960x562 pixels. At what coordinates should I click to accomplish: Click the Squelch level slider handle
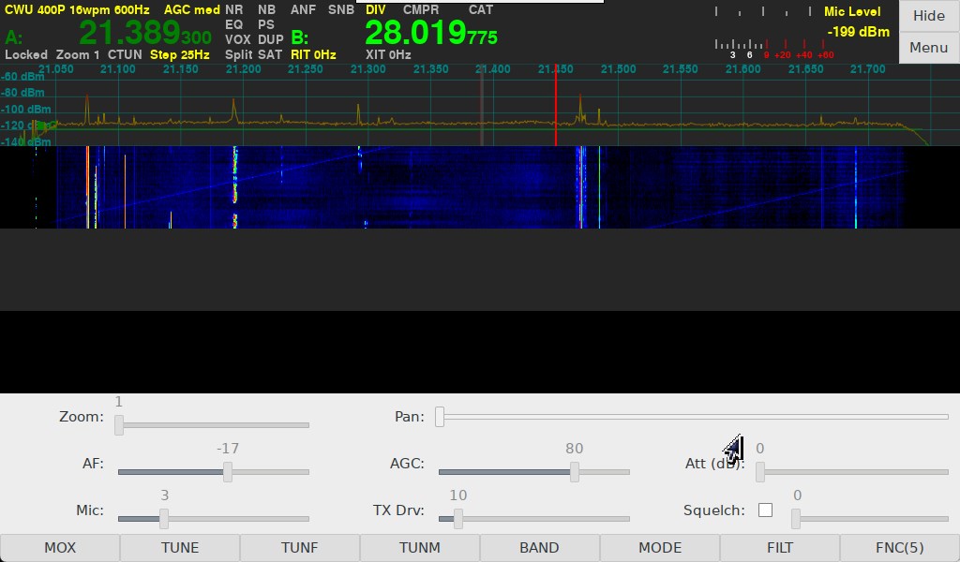[796, 519]
